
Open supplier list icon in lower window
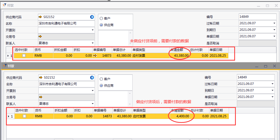92,78
